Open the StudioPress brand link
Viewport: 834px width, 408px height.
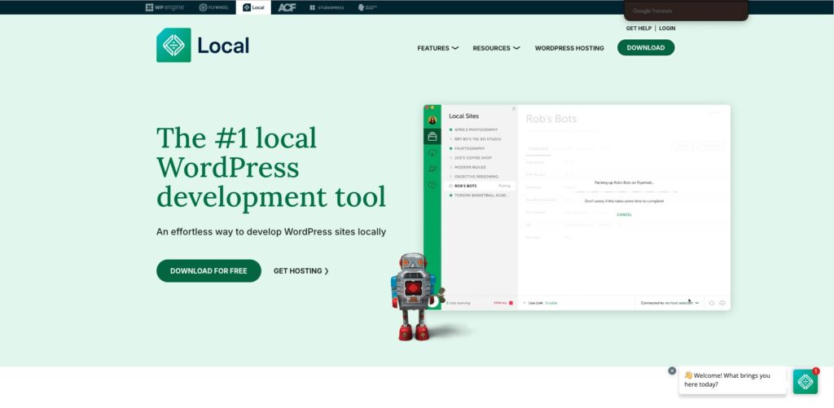point(327,7)
